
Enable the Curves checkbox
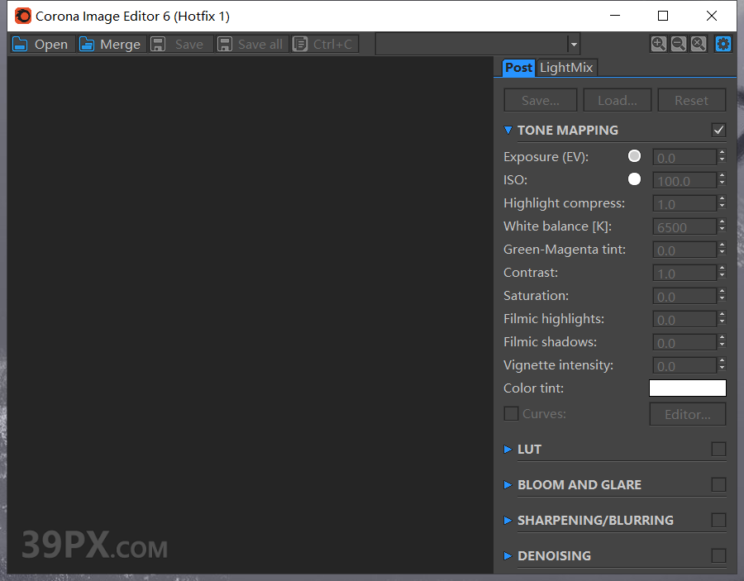[x=511, y=413]
